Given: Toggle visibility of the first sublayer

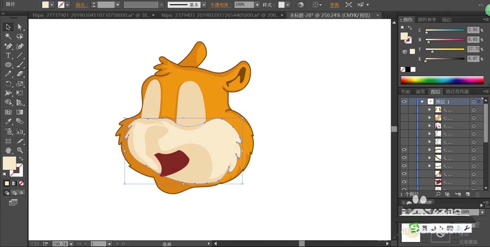Looking at the screenshot, I should click(404, 110).
